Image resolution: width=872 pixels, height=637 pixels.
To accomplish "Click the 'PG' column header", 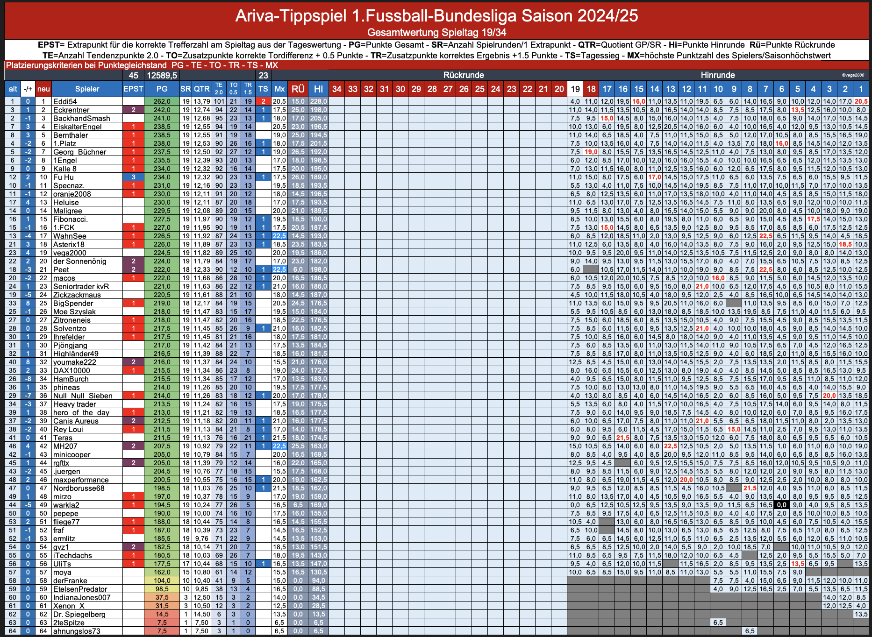I will pyautogui.click(x=162, y=89).
